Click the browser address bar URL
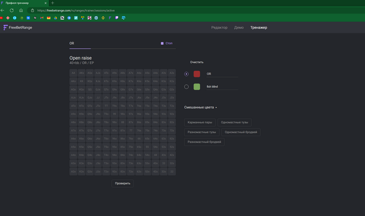The width and height of the screenshot is (365, 216). point(76,10)
